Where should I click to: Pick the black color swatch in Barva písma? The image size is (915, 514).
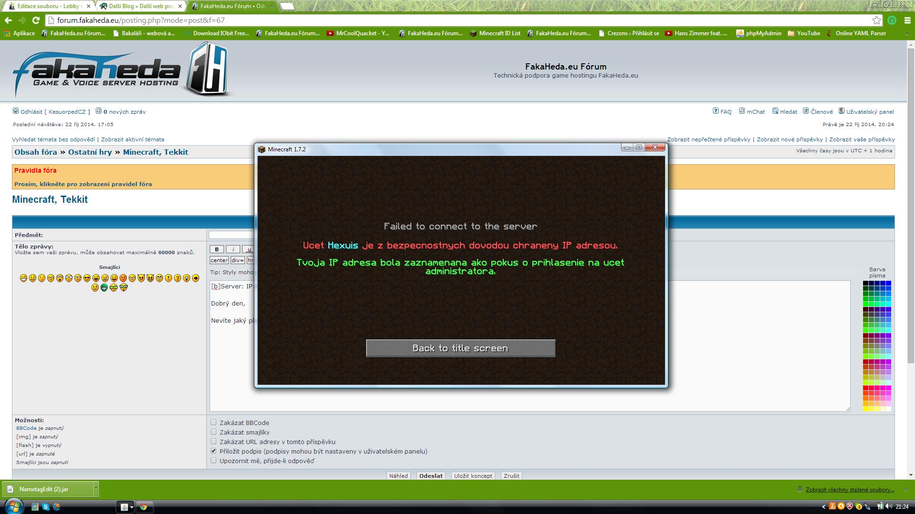point(865,283)
